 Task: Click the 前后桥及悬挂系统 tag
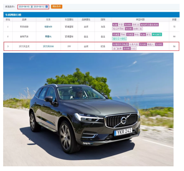click(x=150, y=25)
